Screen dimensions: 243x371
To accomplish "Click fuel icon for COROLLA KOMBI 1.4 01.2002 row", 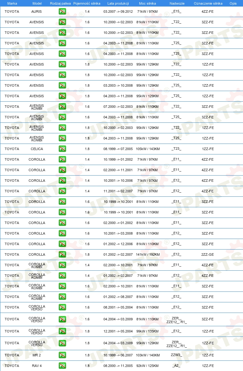I will pos(62,276).
